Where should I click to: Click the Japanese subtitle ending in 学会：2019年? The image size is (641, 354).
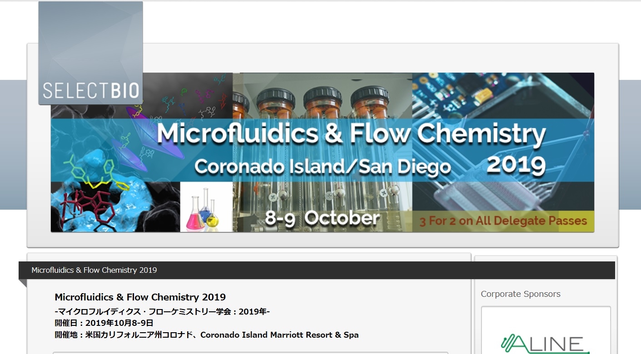pos(162,311)
